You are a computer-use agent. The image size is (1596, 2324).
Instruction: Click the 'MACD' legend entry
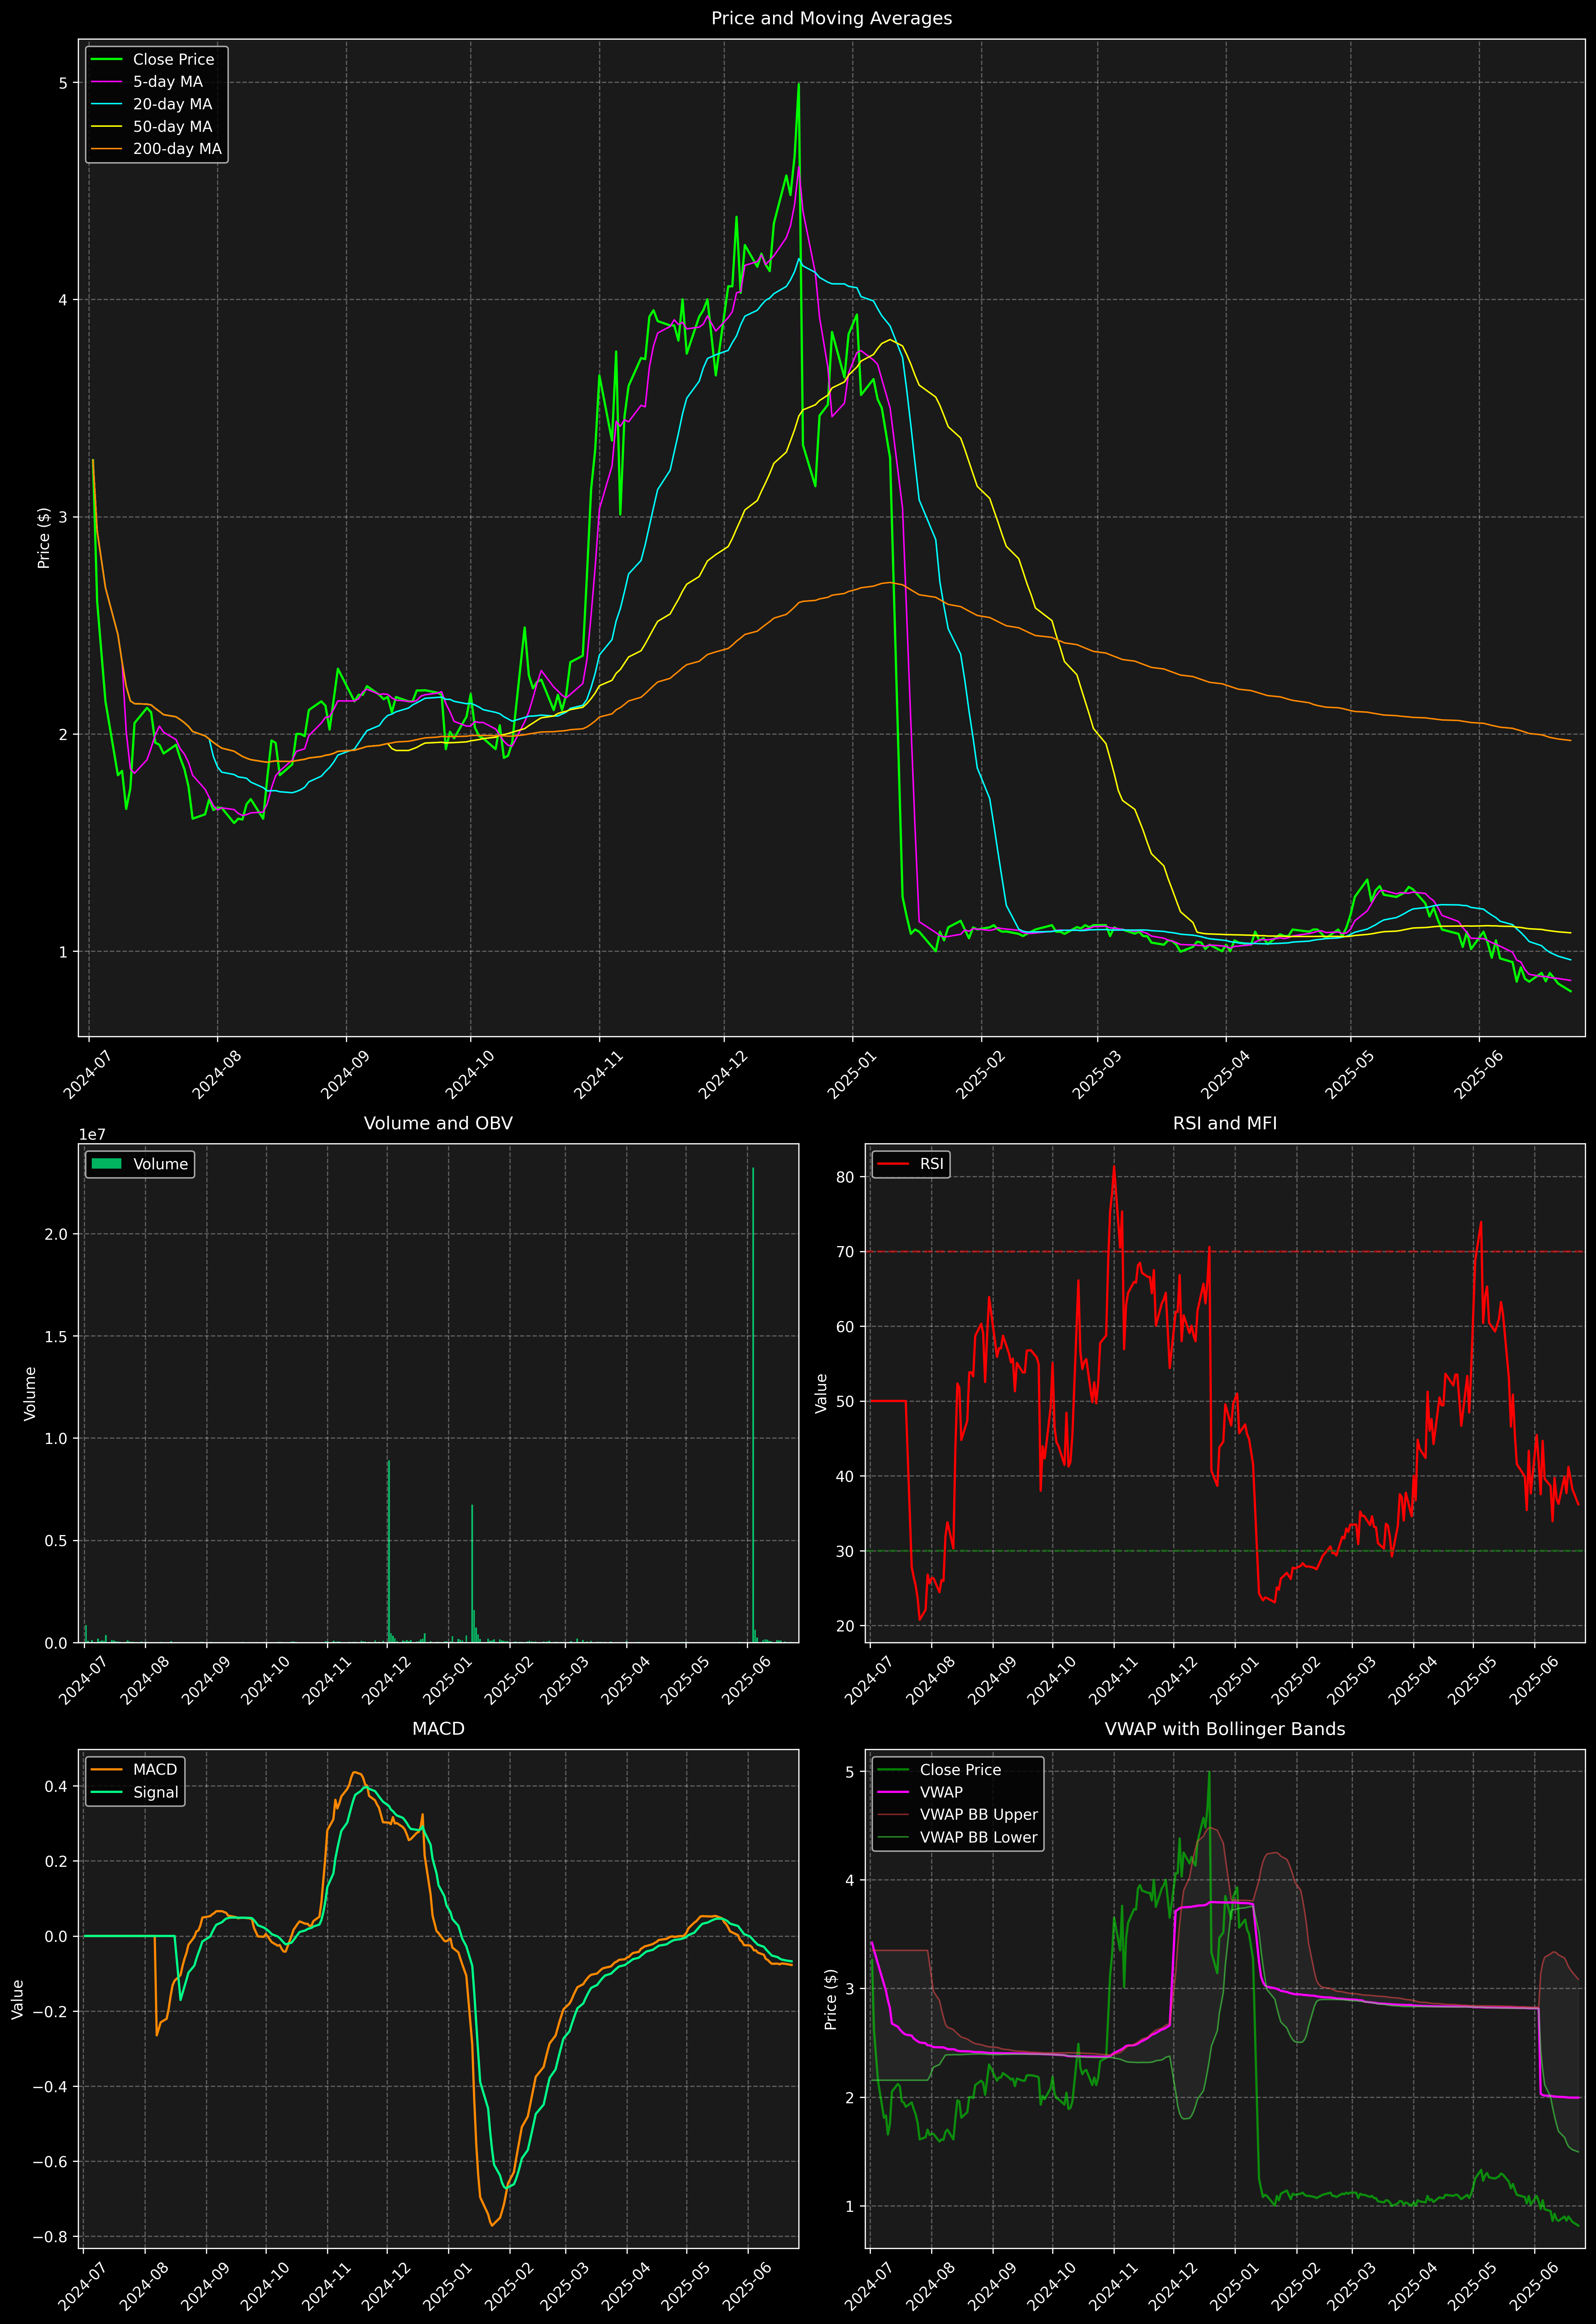pos(155,1770)
